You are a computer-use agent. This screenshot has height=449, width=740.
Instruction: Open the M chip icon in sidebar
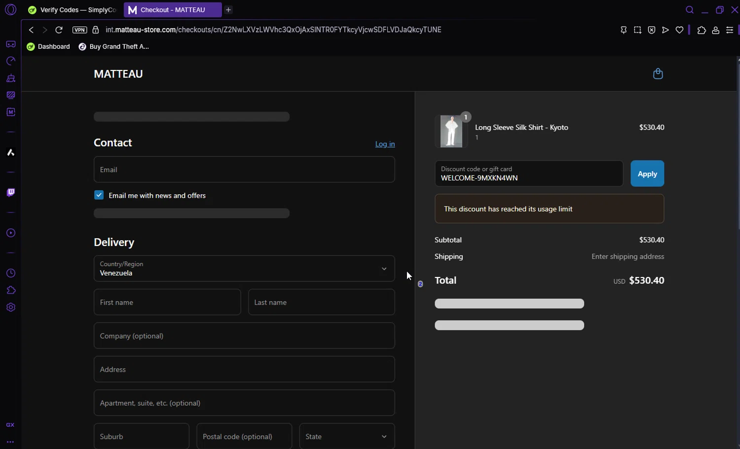pos(10,112)
